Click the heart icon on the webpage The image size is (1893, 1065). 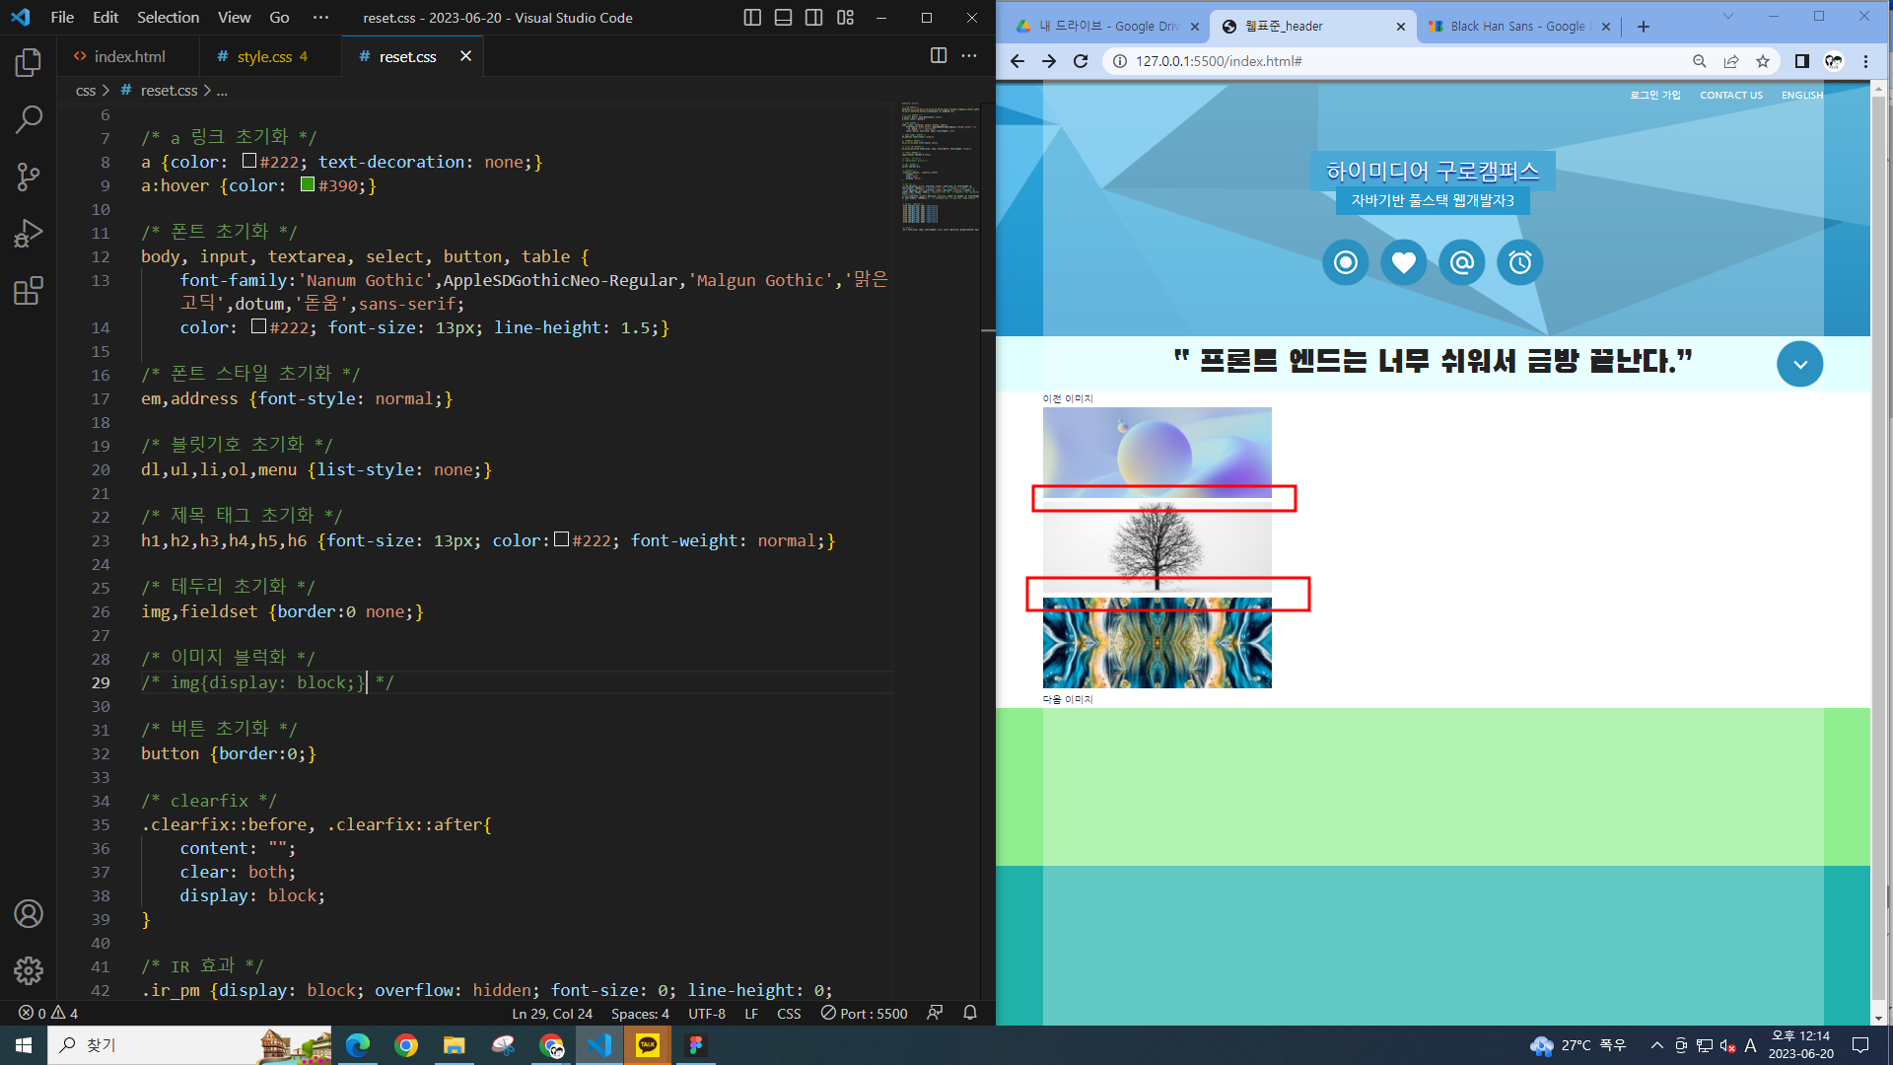(x=1403, y=262)
